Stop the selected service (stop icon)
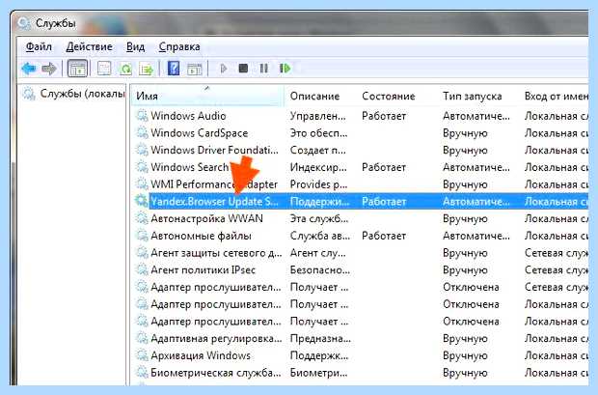The image size is (598, 395). (243, 69)
